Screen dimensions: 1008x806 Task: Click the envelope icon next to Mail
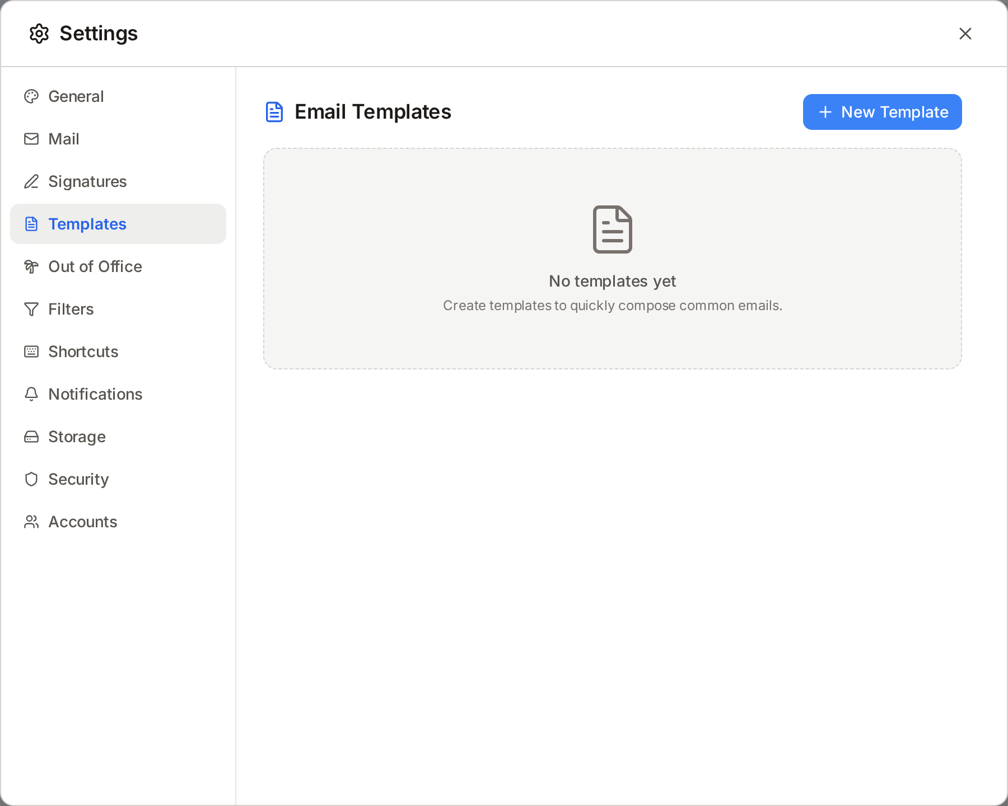click(x=31, y=139)
